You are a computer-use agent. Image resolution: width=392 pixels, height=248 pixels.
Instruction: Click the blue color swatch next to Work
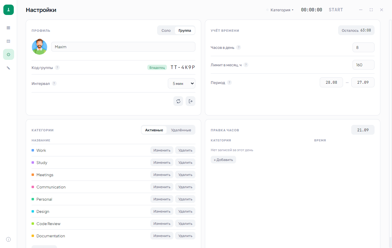tap(33, 150)
